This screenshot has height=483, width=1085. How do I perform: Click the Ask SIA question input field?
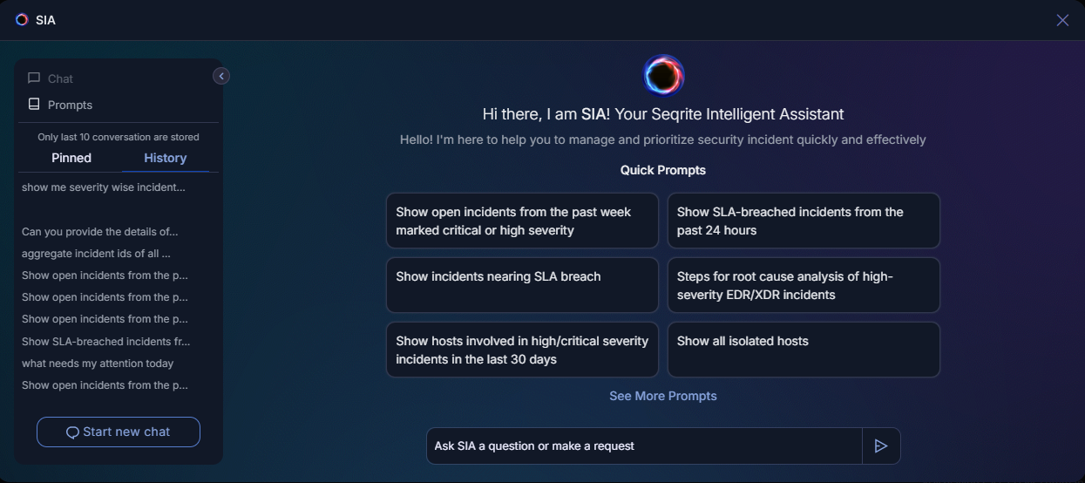pyautogui.click(x=644, y=446)
